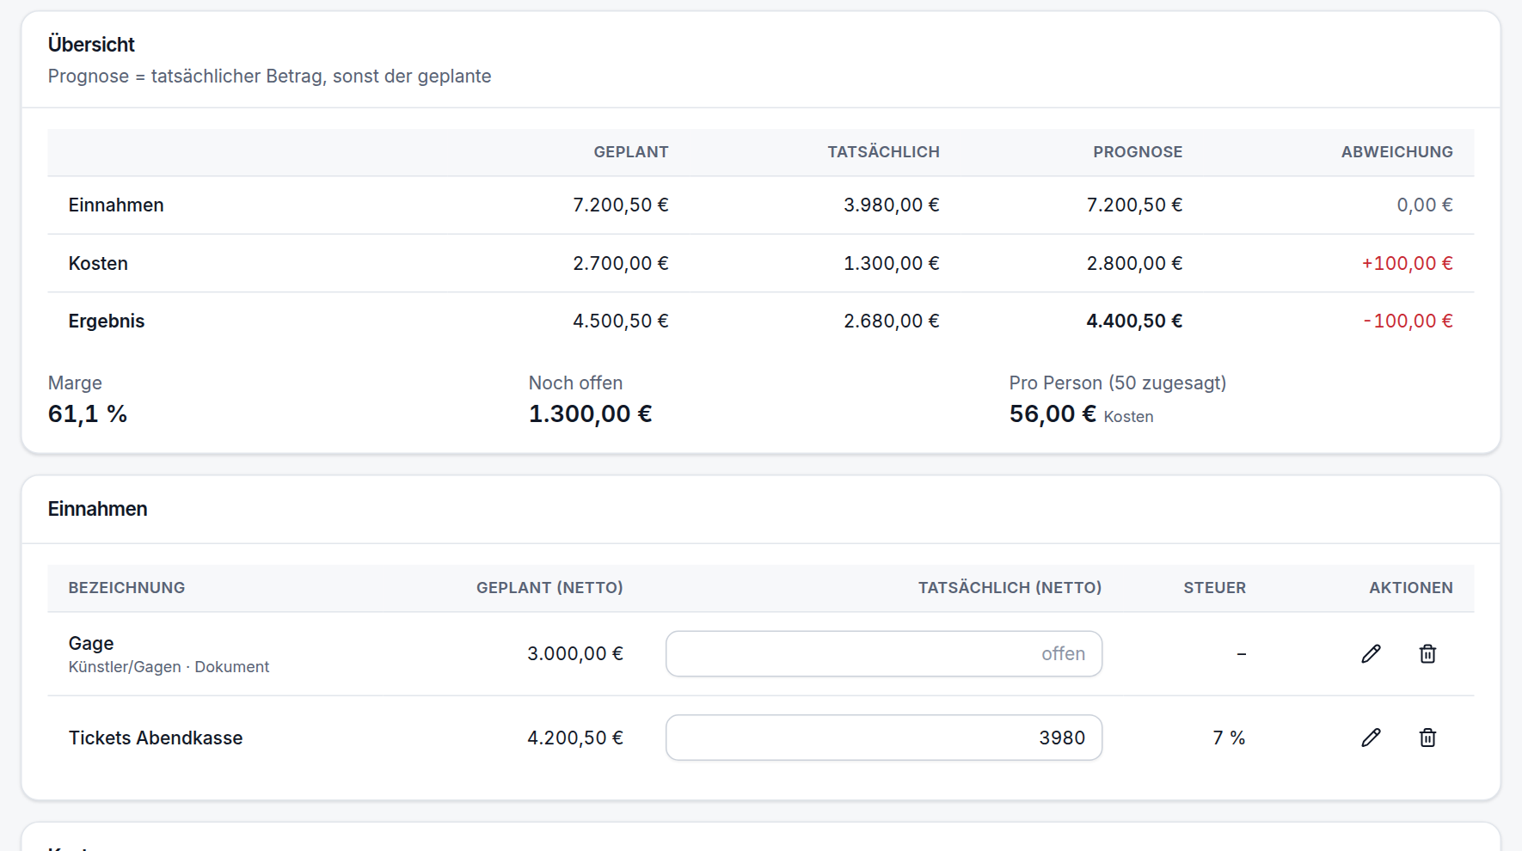Click the Prognose explanation subtitle
The image size is (1522, 851).
tap(269, 77)
